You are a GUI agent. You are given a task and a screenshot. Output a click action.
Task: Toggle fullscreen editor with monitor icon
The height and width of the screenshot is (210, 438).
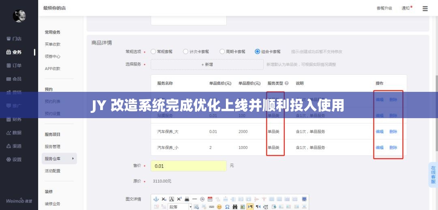click(x=304, y=199)
